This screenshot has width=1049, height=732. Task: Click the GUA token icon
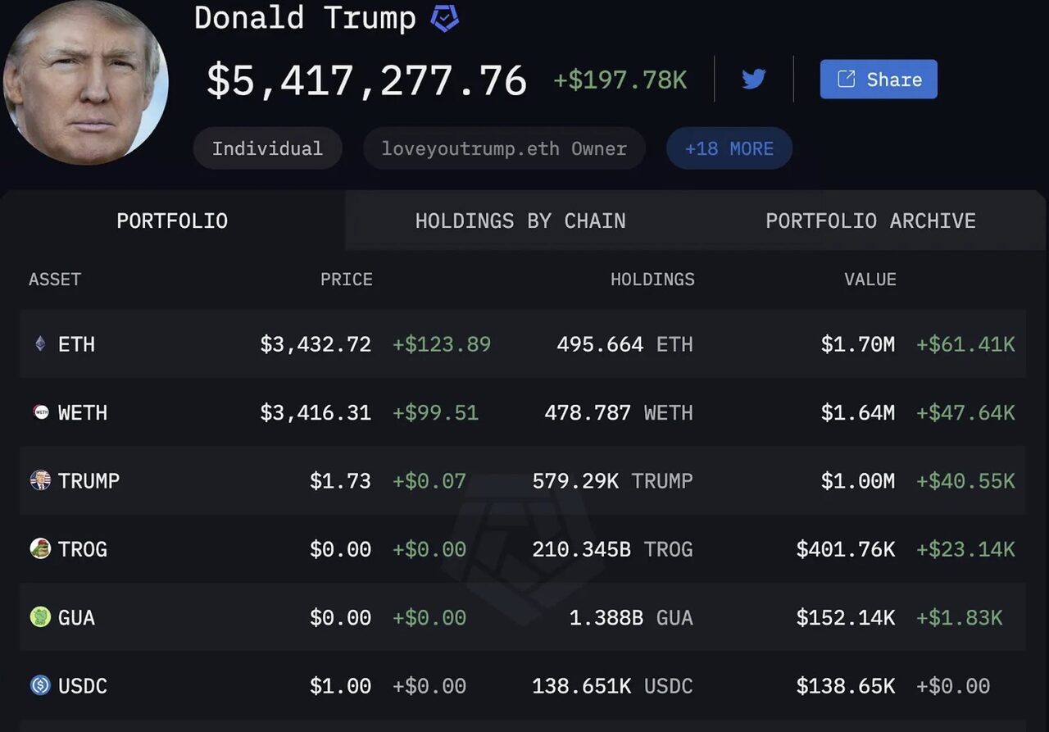pos(40,616)
